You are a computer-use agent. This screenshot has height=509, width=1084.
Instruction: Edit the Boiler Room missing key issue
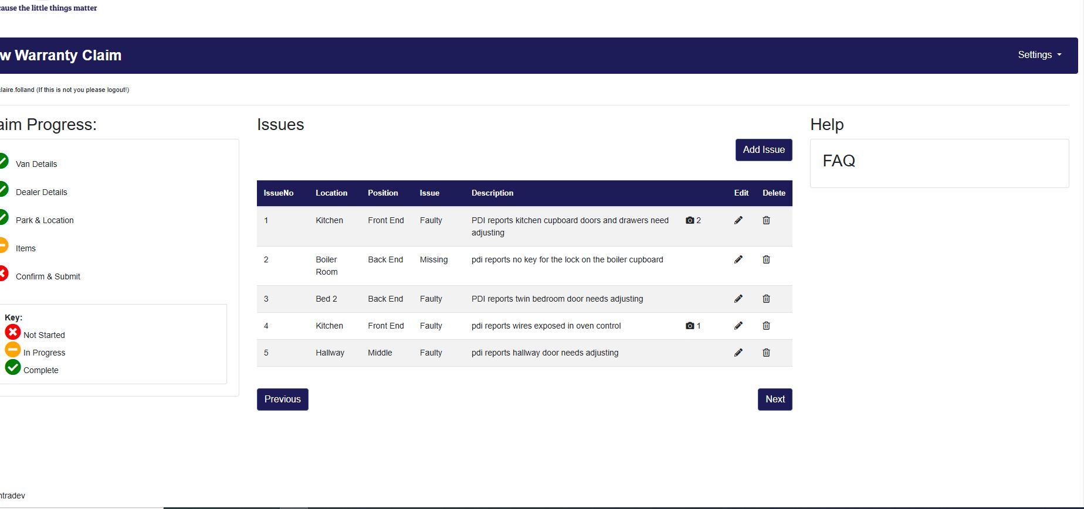tap(739, 259)
